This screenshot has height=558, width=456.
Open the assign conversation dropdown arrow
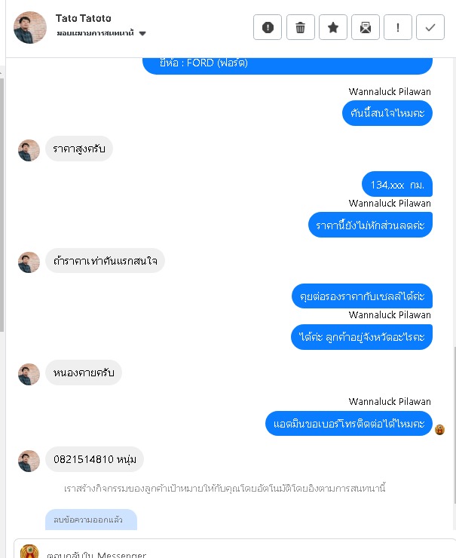(142, 33)
